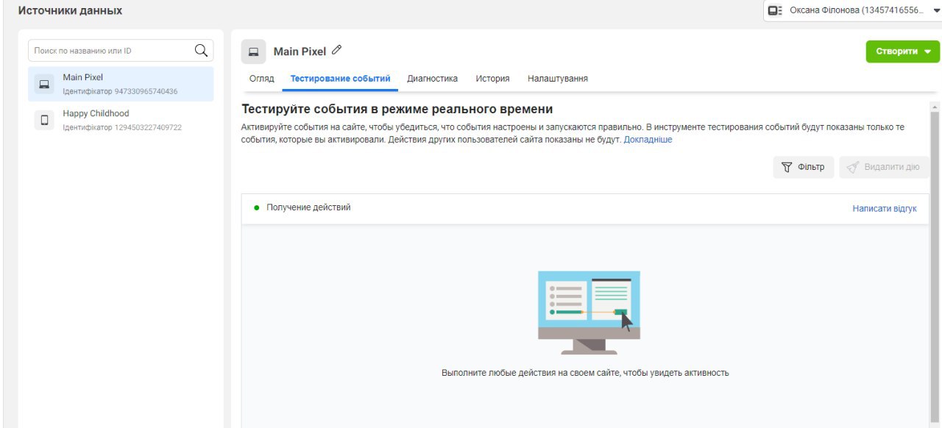Click the Фільтр button
Image resolution: width=942 pixels, height=428 pixels.
(x=803, y=167)
